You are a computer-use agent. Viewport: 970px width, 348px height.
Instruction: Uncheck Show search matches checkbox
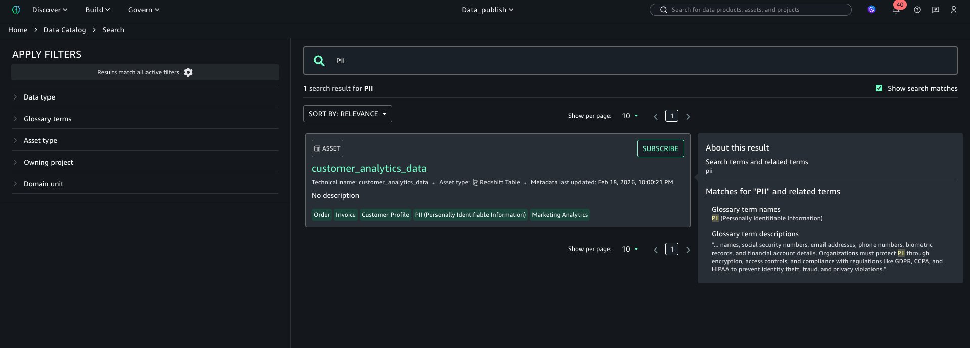pyautogui.click(x=879, y=88)
